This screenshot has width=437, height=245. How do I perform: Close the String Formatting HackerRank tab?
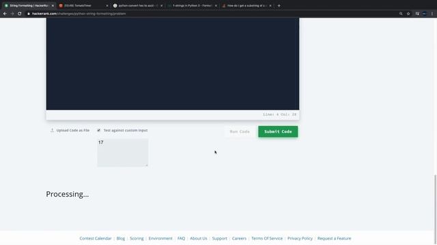click(53, 5)
